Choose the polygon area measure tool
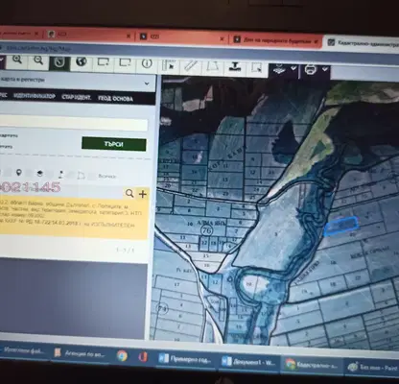This screenshot has height=384, width=399. click(212, 66)
